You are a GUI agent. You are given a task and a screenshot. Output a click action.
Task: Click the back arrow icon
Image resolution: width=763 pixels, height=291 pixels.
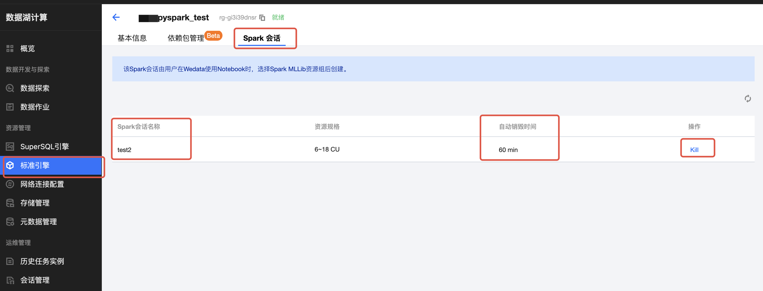coord(116,17)
